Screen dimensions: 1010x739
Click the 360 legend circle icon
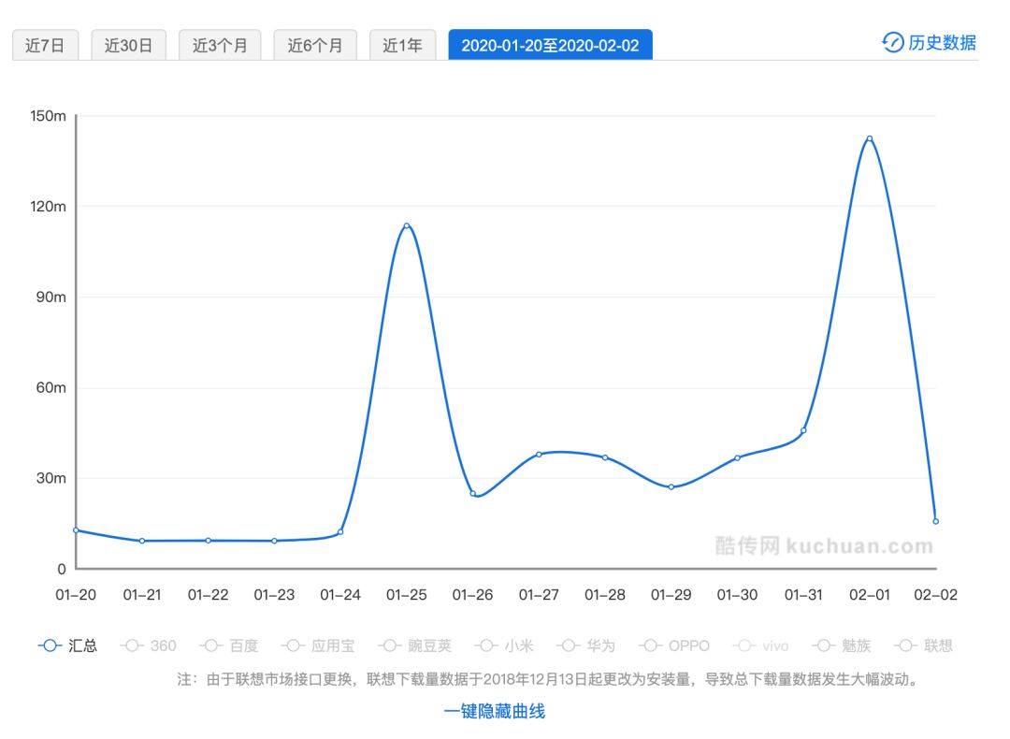[x=131, y=645]
